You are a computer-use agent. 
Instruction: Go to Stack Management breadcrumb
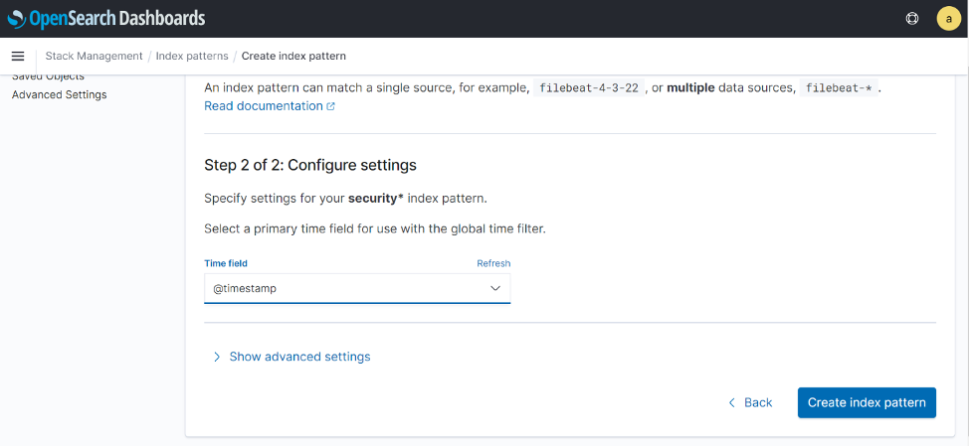(94, 57)
